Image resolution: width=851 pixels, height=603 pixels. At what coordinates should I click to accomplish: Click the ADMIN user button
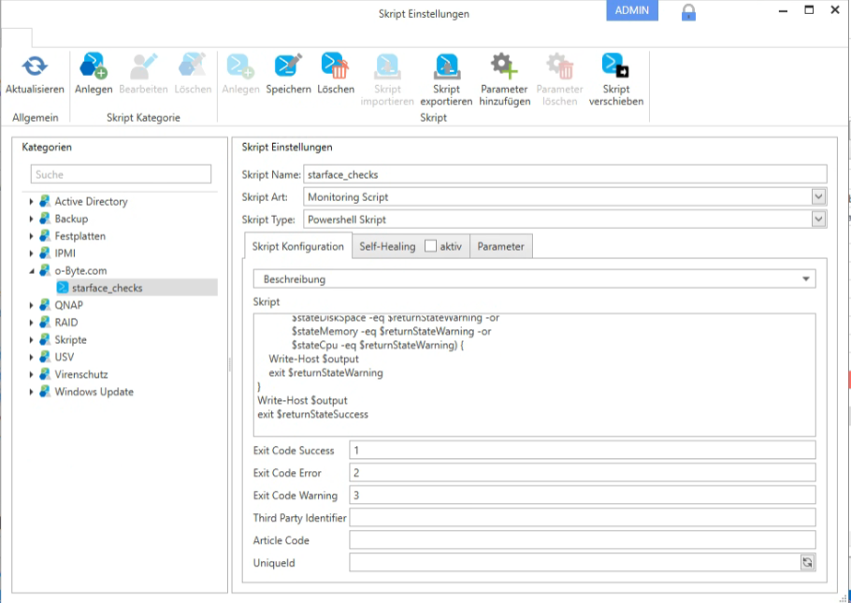[x=632, y=10]
